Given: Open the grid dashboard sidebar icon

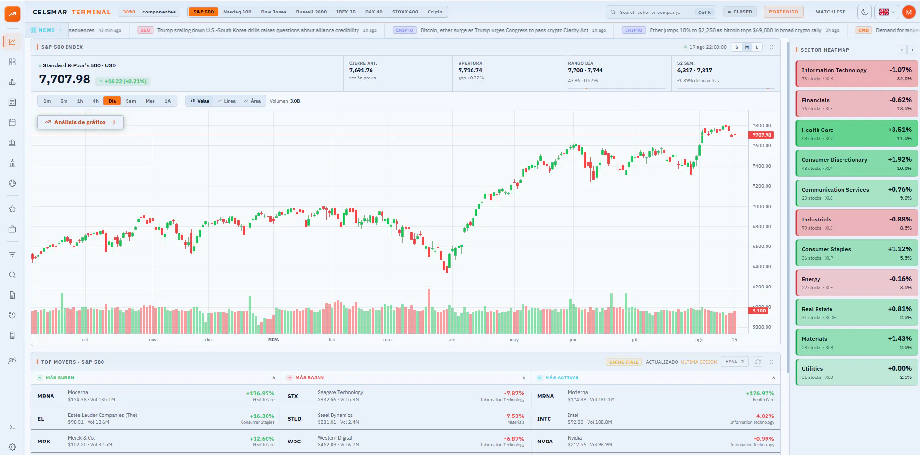Looking at the screenshot, I should click(13, 62).
